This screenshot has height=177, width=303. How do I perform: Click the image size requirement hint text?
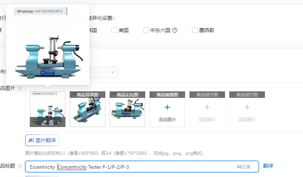click(114, 153)
